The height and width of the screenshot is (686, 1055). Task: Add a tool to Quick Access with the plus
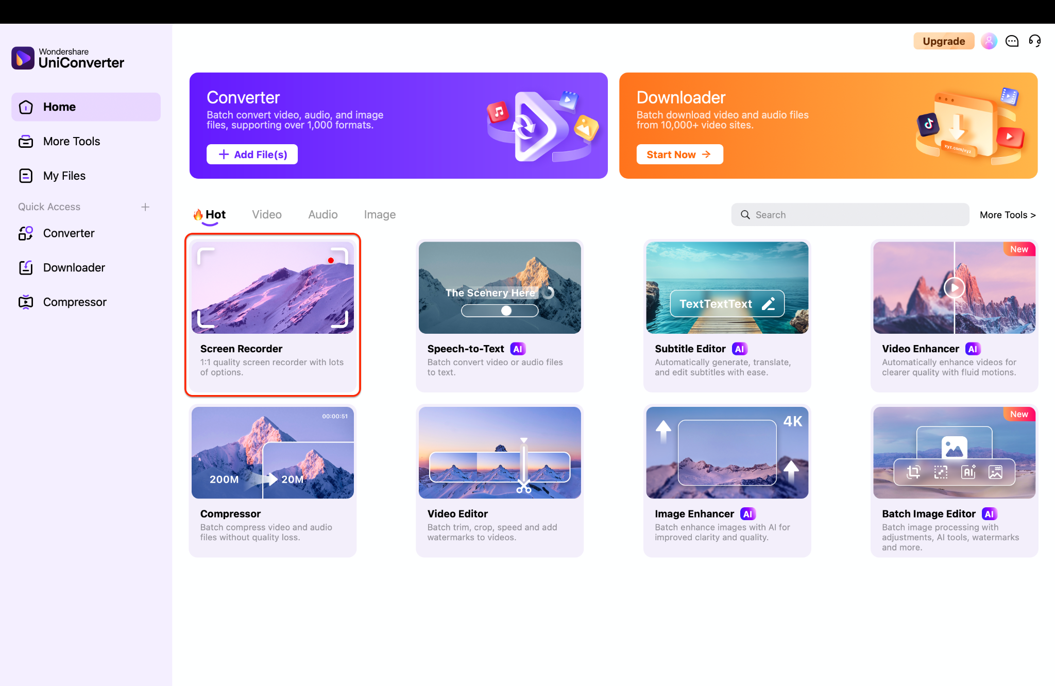145,207
